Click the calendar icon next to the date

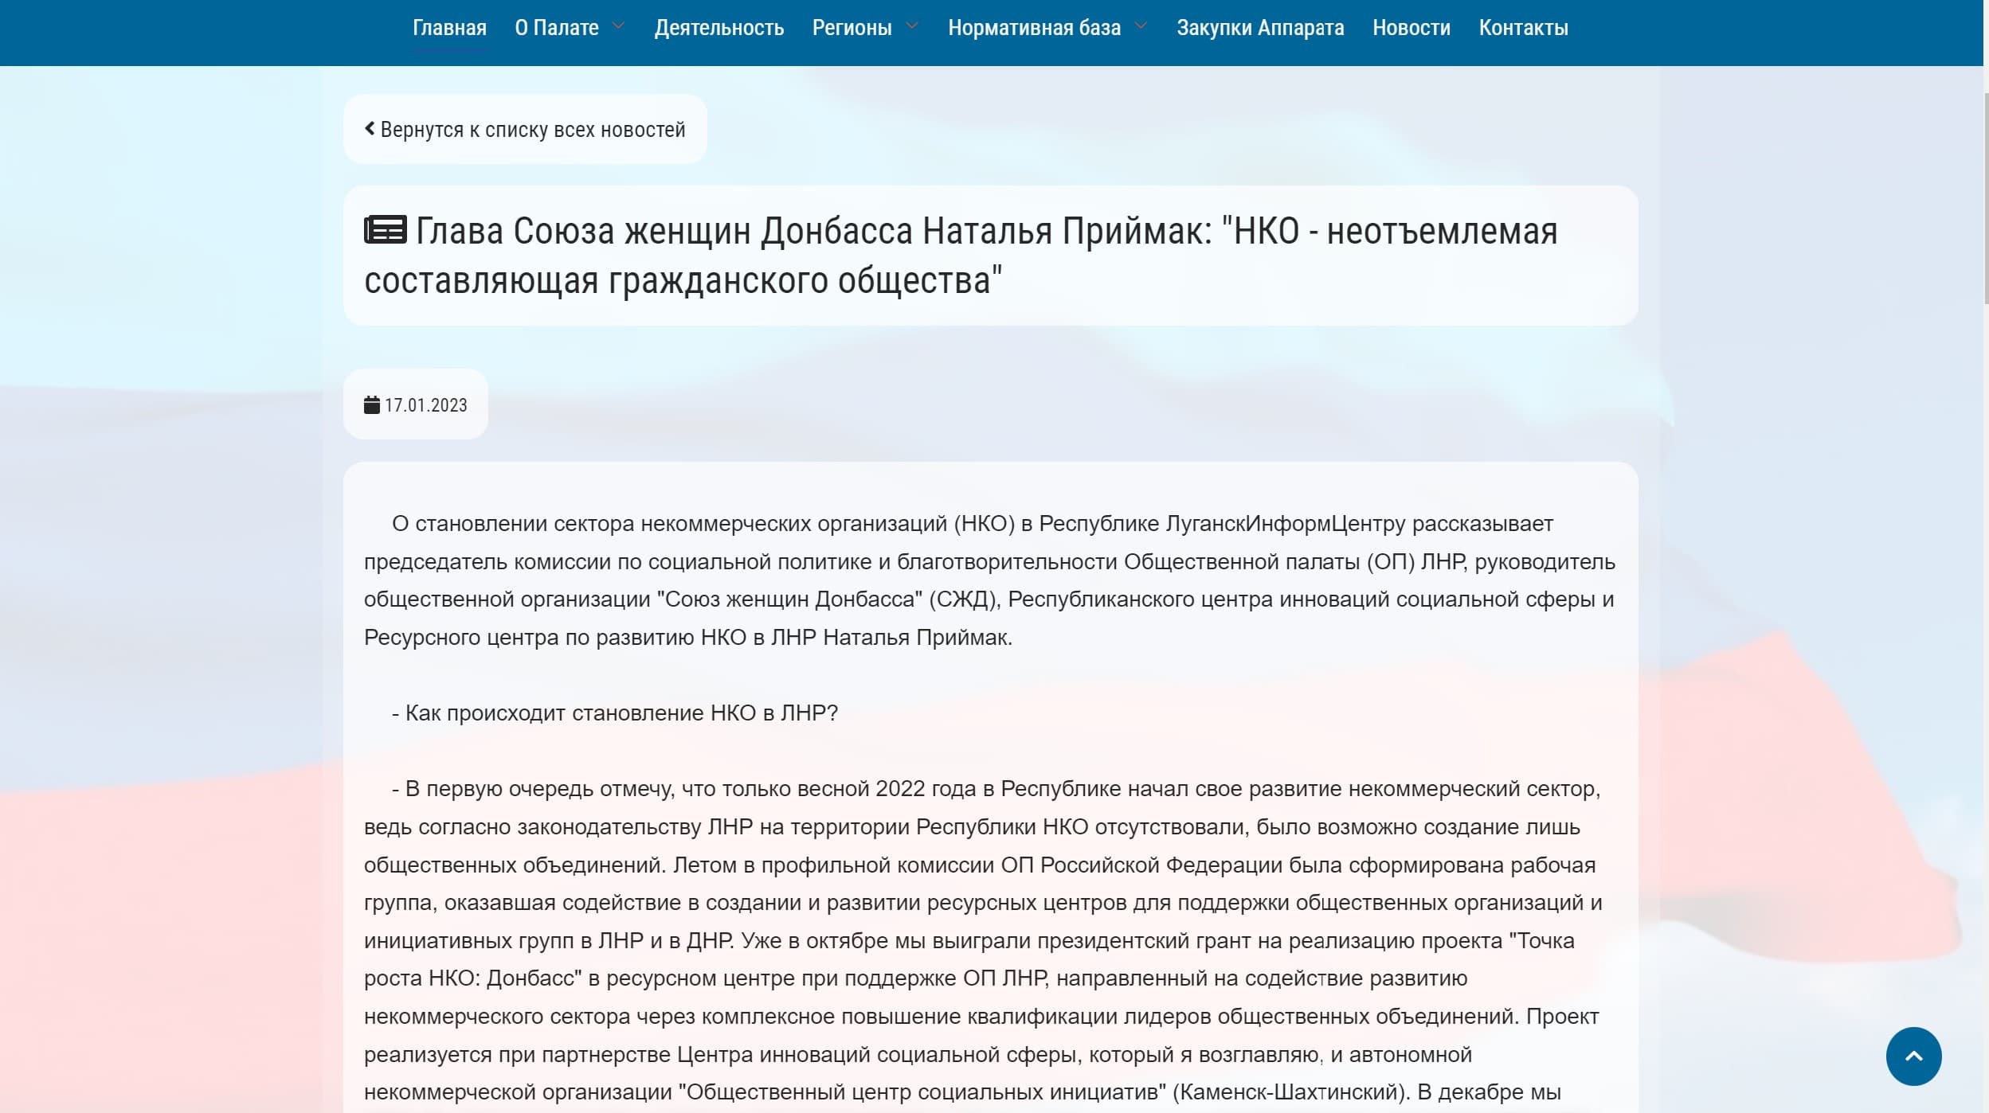point(372,405)
